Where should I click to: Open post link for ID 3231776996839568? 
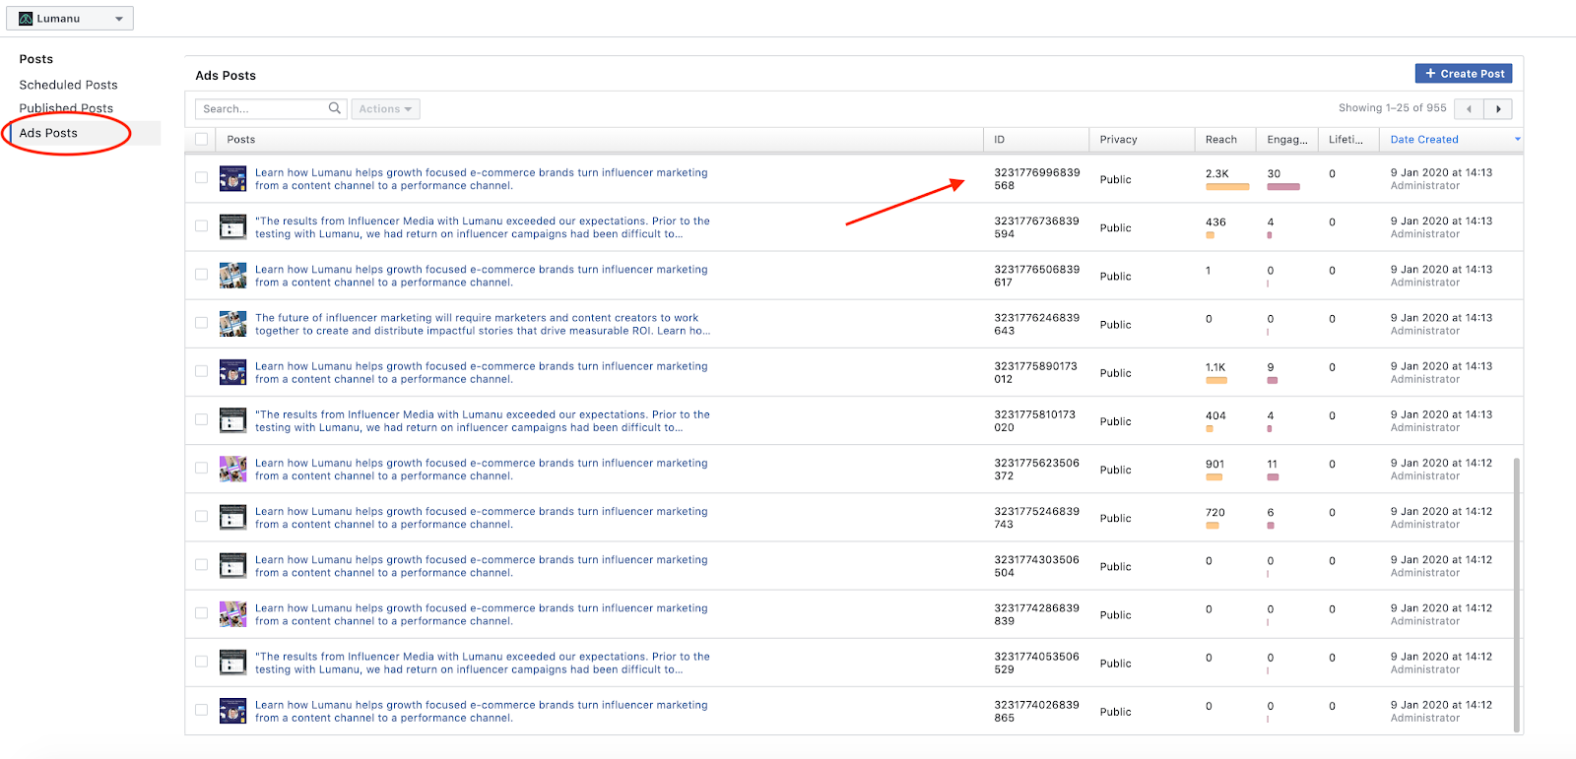(x=482, y=179)
